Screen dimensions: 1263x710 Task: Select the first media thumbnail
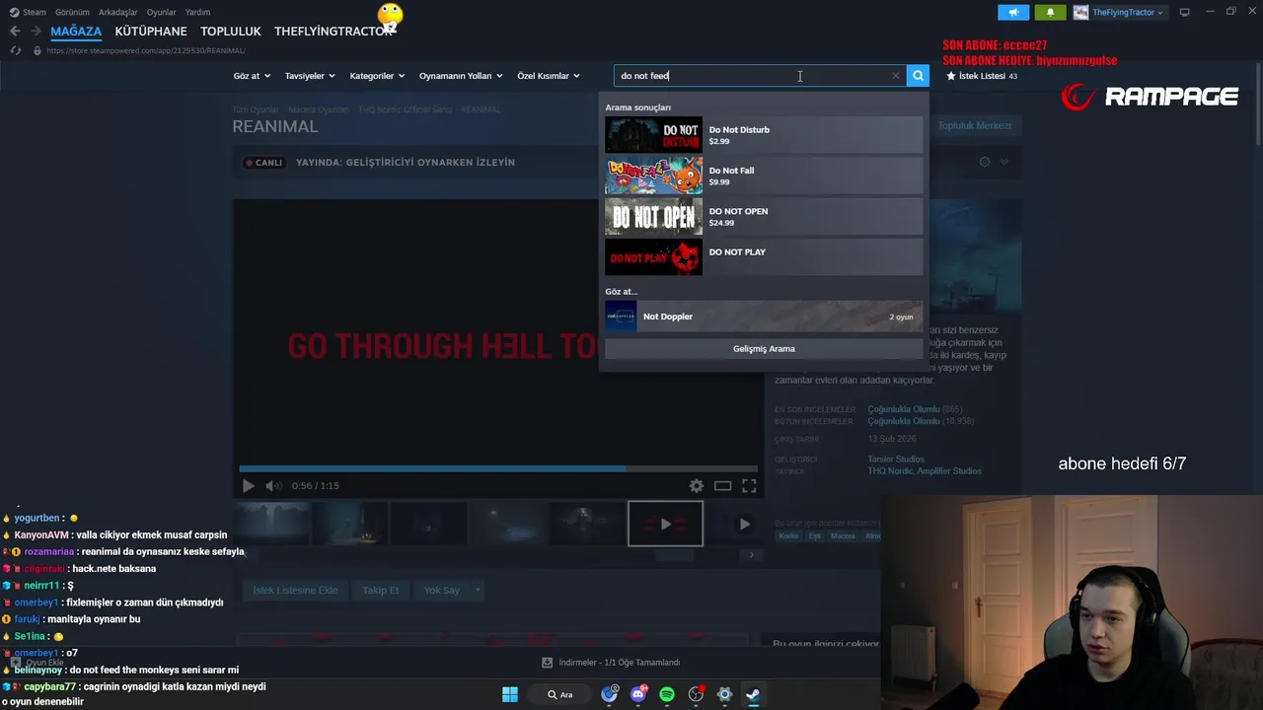(270, 524)
